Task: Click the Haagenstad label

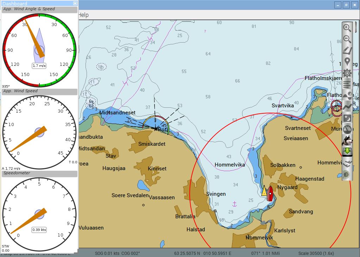Action: pos(310,179)
